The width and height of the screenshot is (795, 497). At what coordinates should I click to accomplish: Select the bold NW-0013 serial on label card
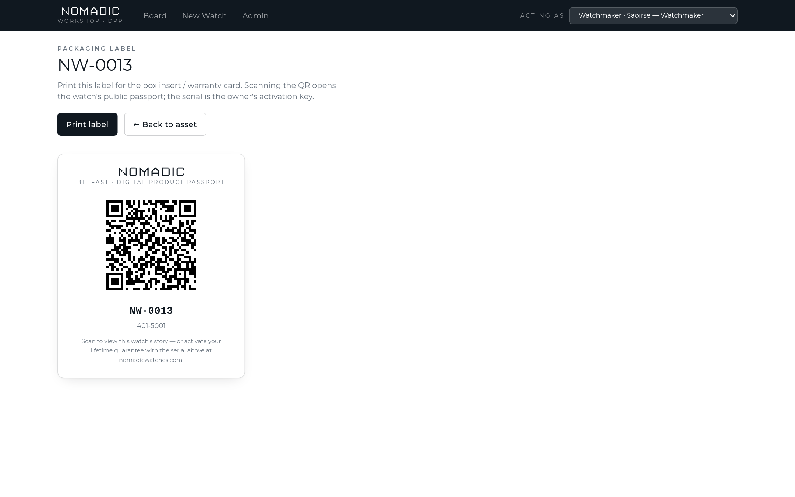151,311
